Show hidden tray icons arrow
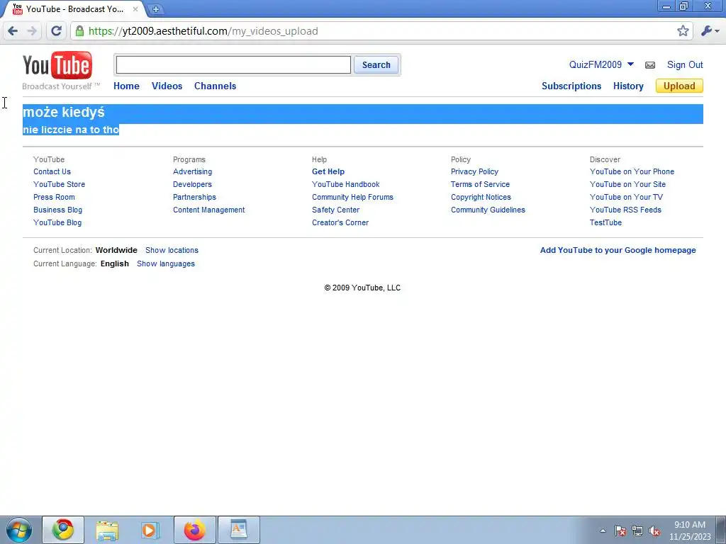Screen dimensions: 726x544 pyautogui.click(x=603, y=531)
